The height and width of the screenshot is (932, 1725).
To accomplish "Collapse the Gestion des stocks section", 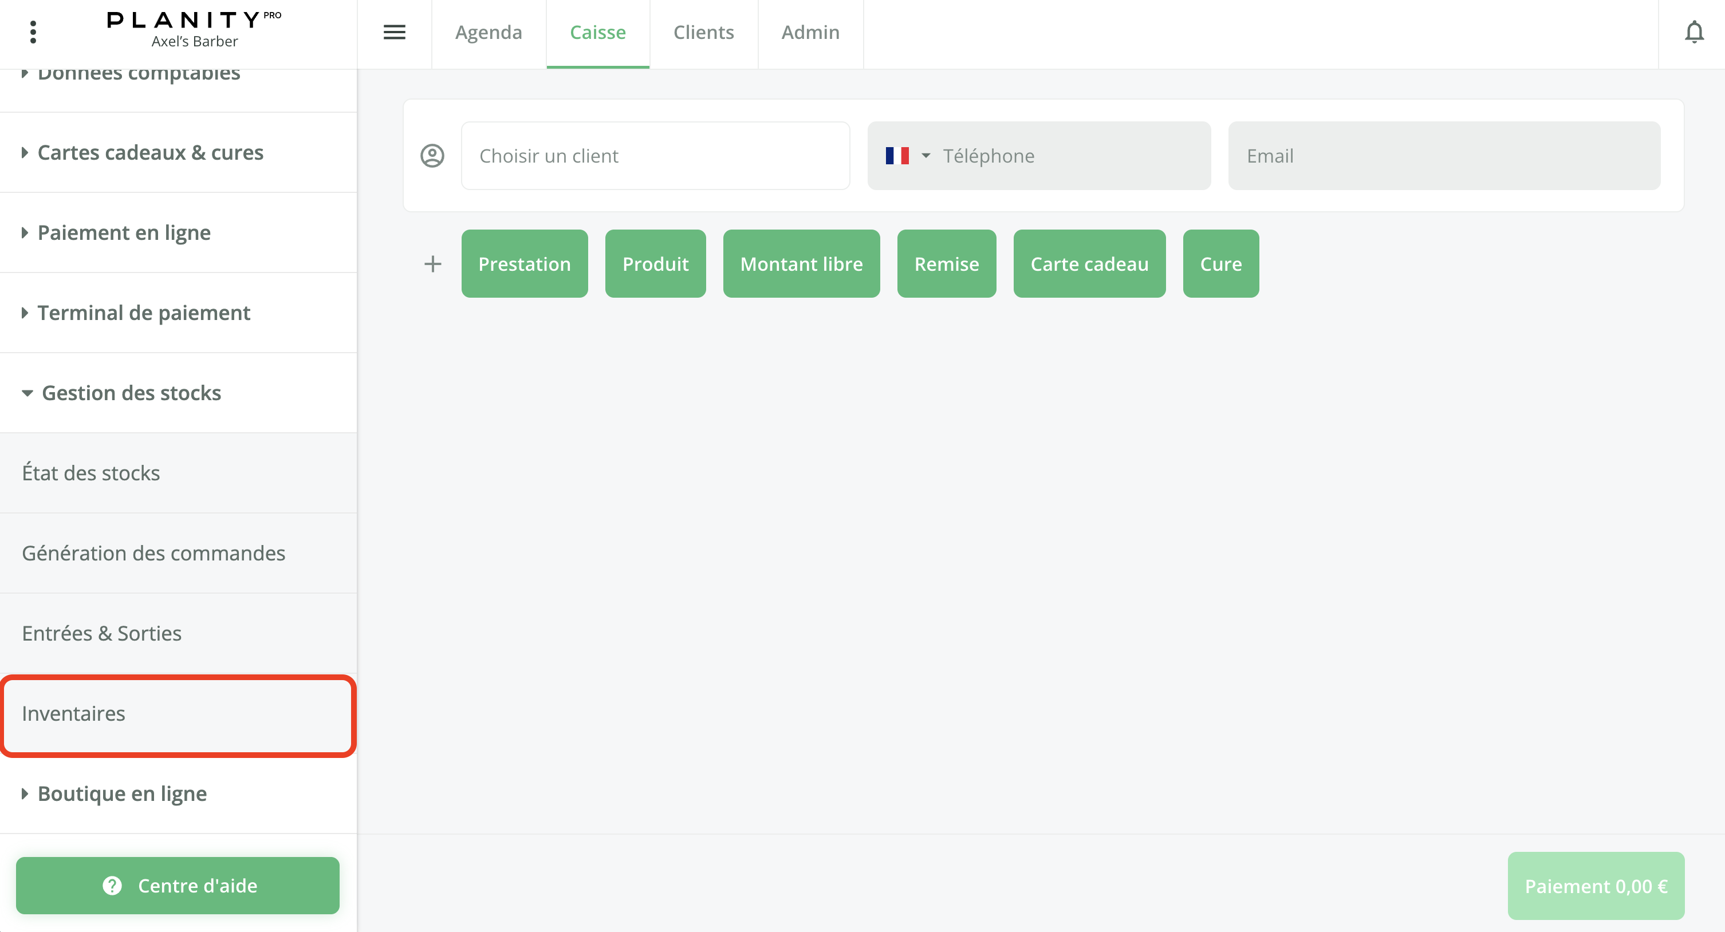I will 131,393.
